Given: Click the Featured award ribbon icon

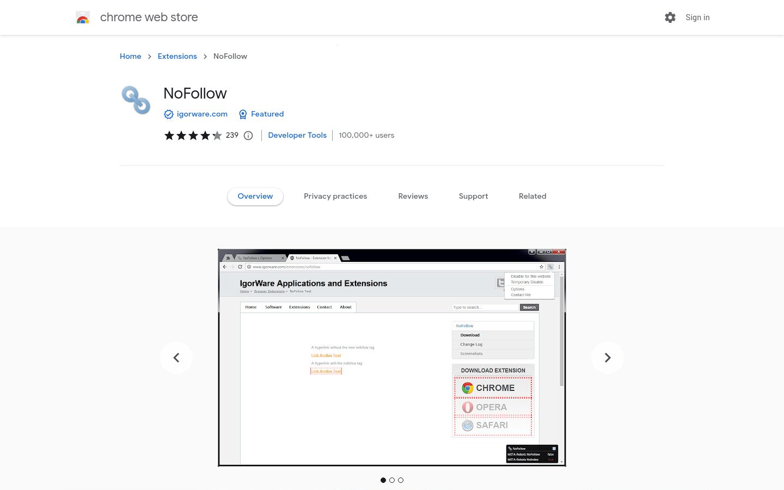Looking at the screenshot, I should pos(243,114).
